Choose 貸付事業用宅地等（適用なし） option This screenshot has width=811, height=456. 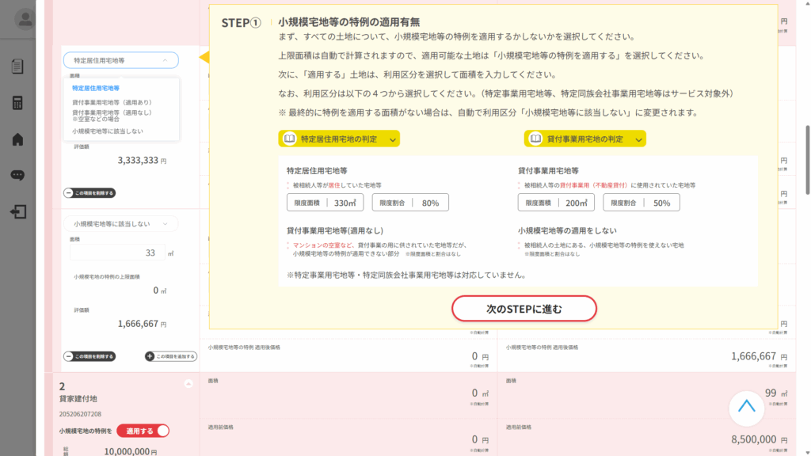tap(112, 116)
